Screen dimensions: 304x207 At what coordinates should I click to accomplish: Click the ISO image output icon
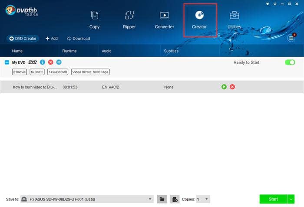pos(175,199)
